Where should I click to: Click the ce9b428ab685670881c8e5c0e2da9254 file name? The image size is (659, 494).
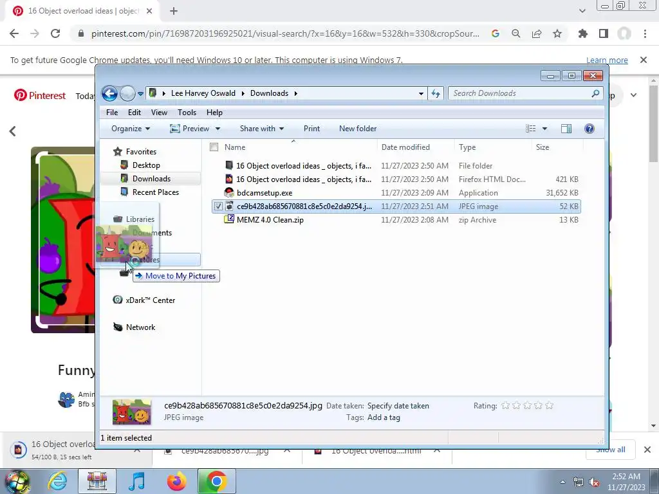coord(304,206)
